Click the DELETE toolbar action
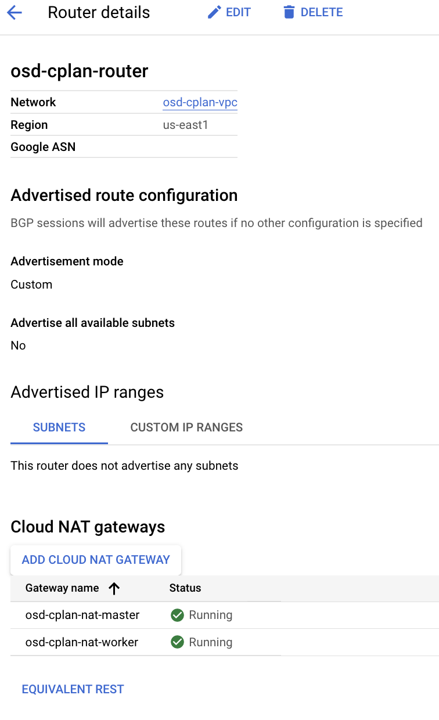 [319, 12]
